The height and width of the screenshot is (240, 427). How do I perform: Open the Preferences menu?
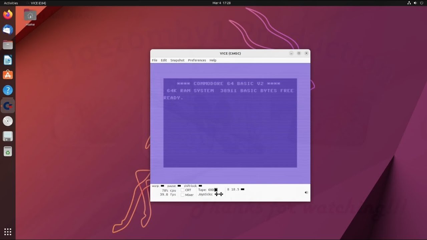(197, 60)
